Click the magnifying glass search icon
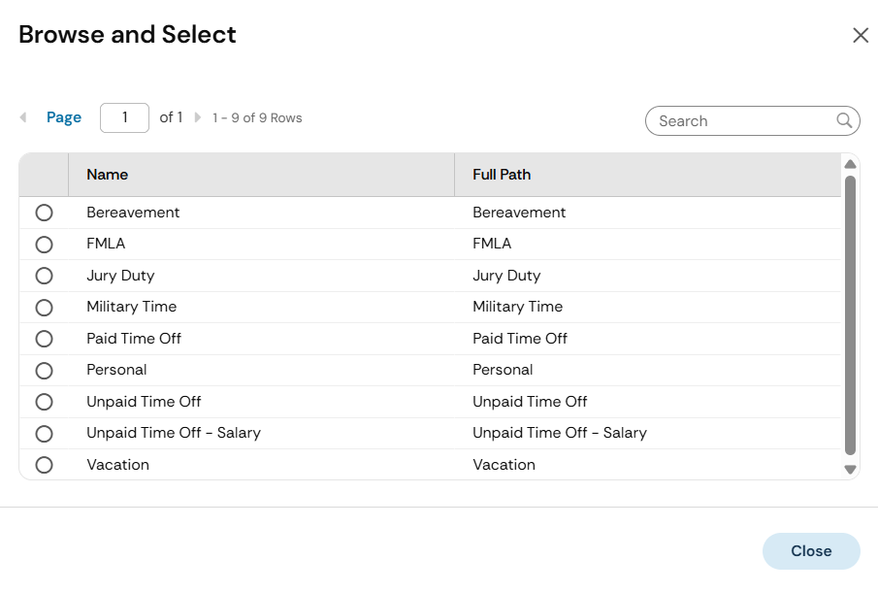Image resolution: width=878 pixels, height=592 pixels. (844, 120)
